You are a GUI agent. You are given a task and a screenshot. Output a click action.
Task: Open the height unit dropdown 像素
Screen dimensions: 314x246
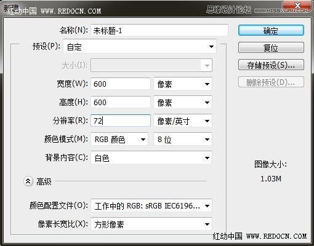(x=183, y=102)
